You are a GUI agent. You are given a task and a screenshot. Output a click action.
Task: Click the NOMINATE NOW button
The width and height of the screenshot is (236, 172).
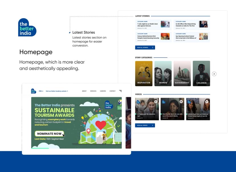pos(49,134)
